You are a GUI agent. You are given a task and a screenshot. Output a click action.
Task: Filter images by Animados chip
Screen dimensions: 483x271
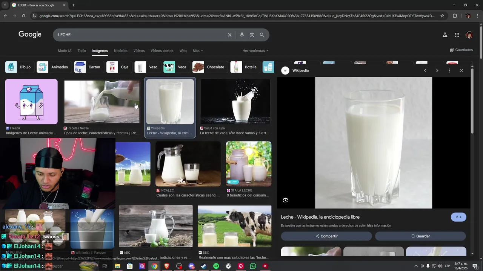click(x=54, y=67)
